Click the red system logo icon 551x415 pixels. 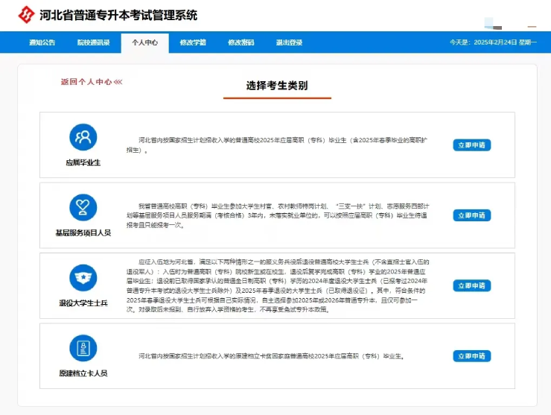pos(27,15)
